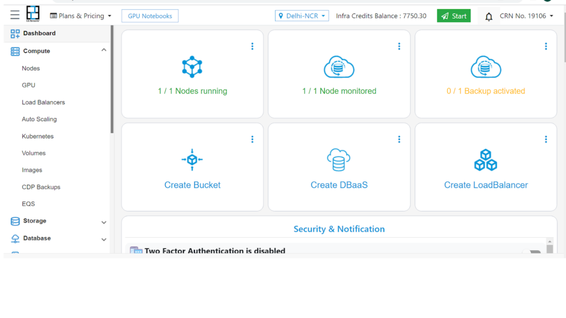Click the Two Factor Authentication icon
This screenshot has height=318, width=566.
pos(136,250)
